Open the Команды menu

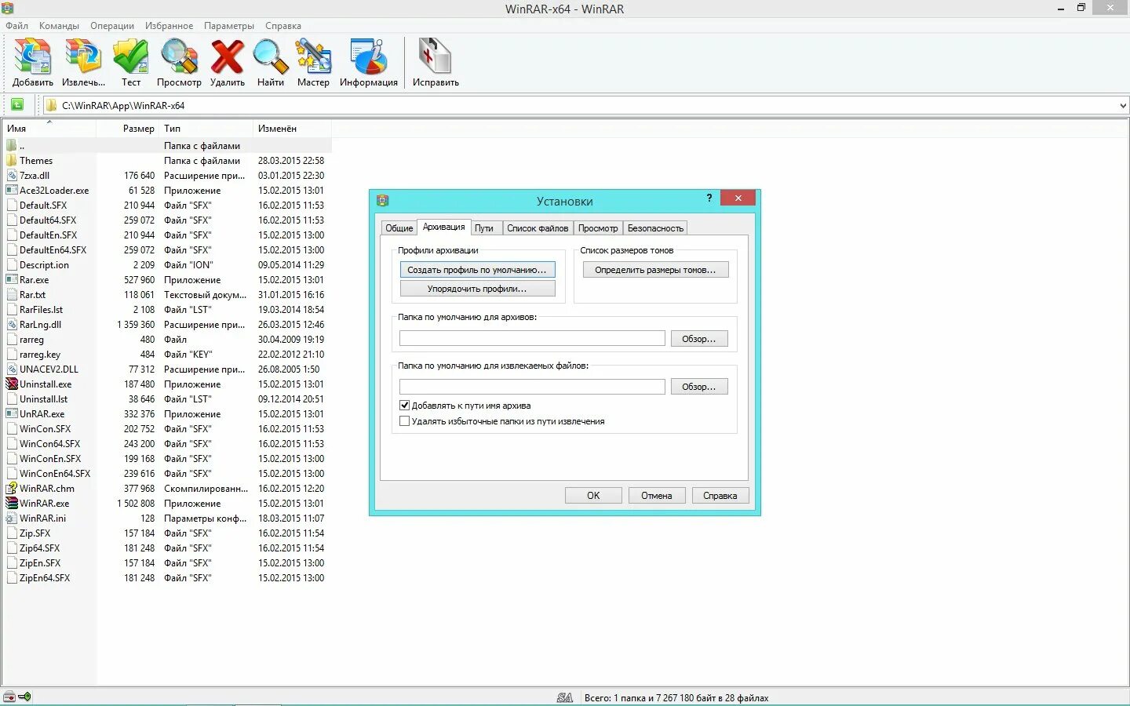[59, 26]
